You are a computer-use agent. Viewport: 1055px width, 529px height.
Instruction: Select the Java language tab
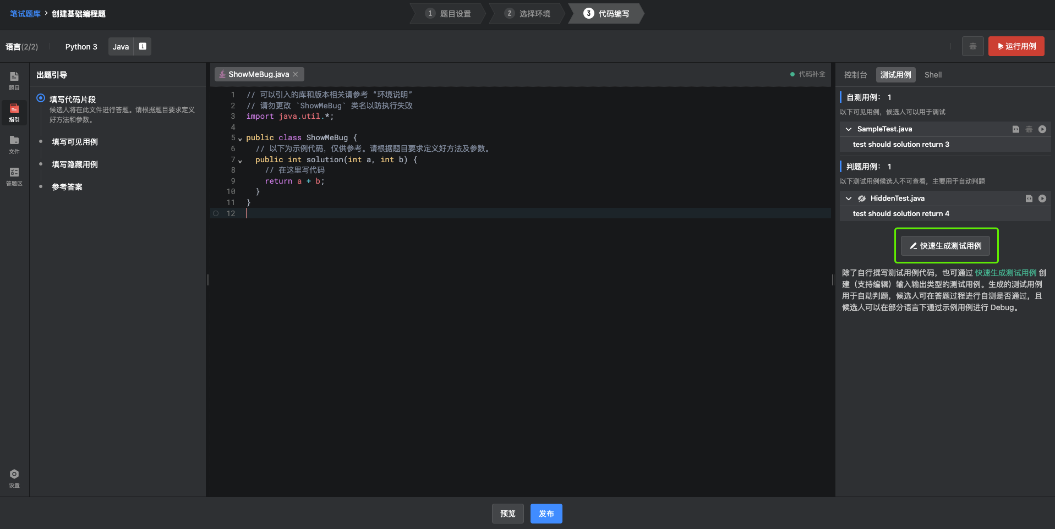click(x=121, y=47)
